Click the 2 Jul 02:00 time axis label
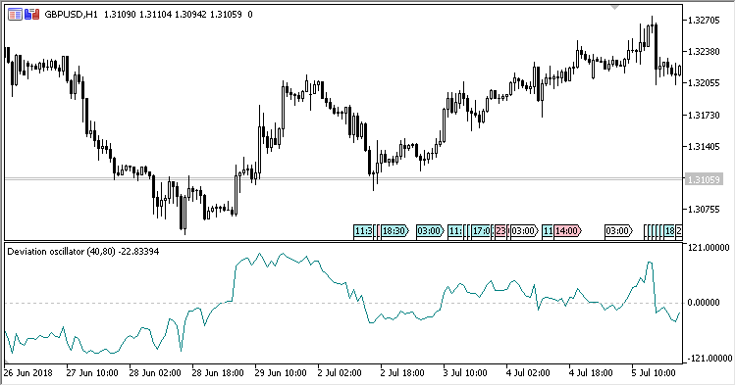This screenshot has width=736, height=386. [339, 373]
